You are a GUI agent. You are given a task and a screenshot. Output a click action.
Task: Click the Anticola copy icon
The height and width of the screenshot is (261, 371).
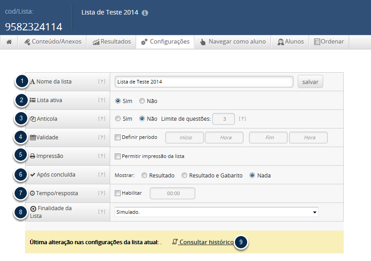click(33, 119)
